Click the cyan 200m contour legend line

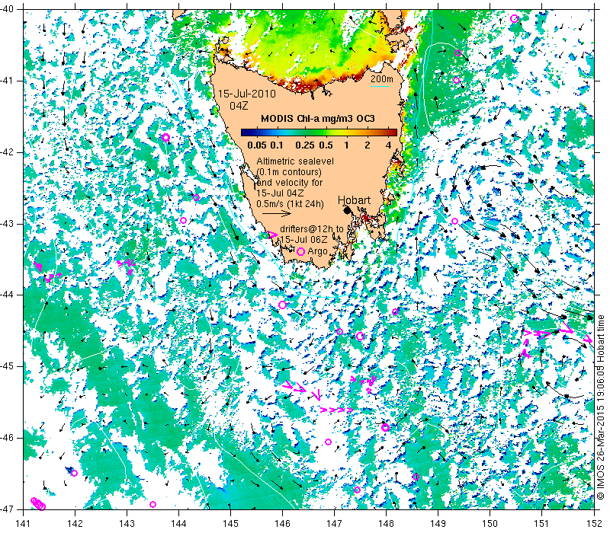point(380,86)
